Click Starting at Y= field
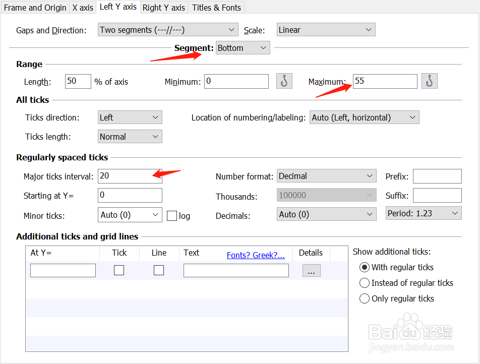 tap(130, 195)
